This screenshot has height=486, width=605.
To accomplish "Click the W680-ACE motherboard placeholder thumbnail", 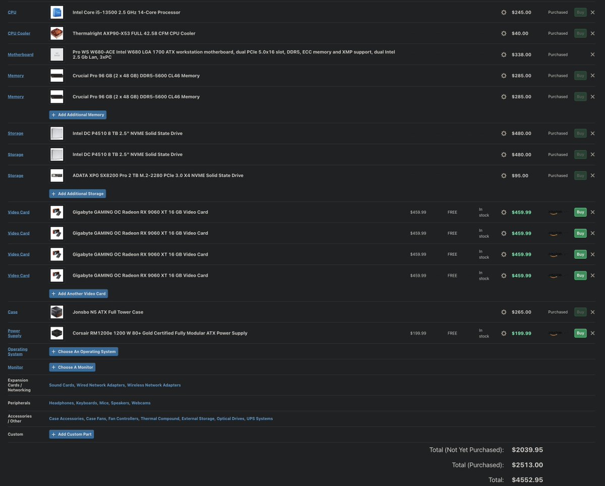I will coord(57,54).
